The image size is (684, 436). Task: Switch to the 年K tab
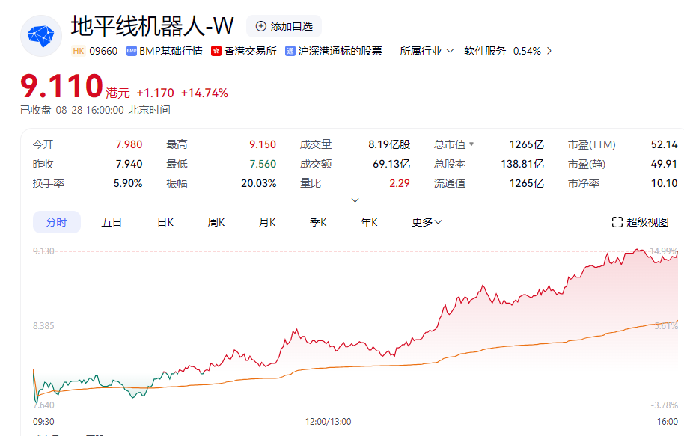(369, 222)
